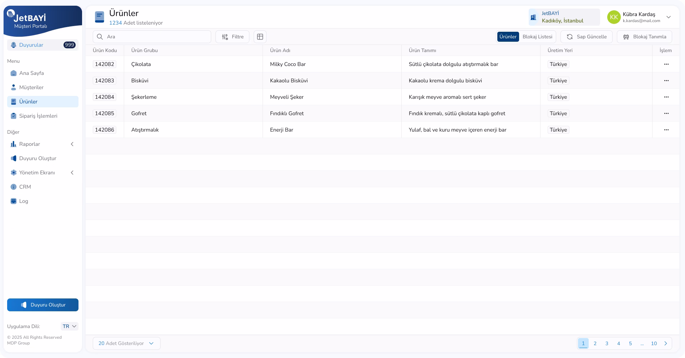Click the Filtre sliders button
Viewport: 685px width, 358px height.
pos(232,37)
